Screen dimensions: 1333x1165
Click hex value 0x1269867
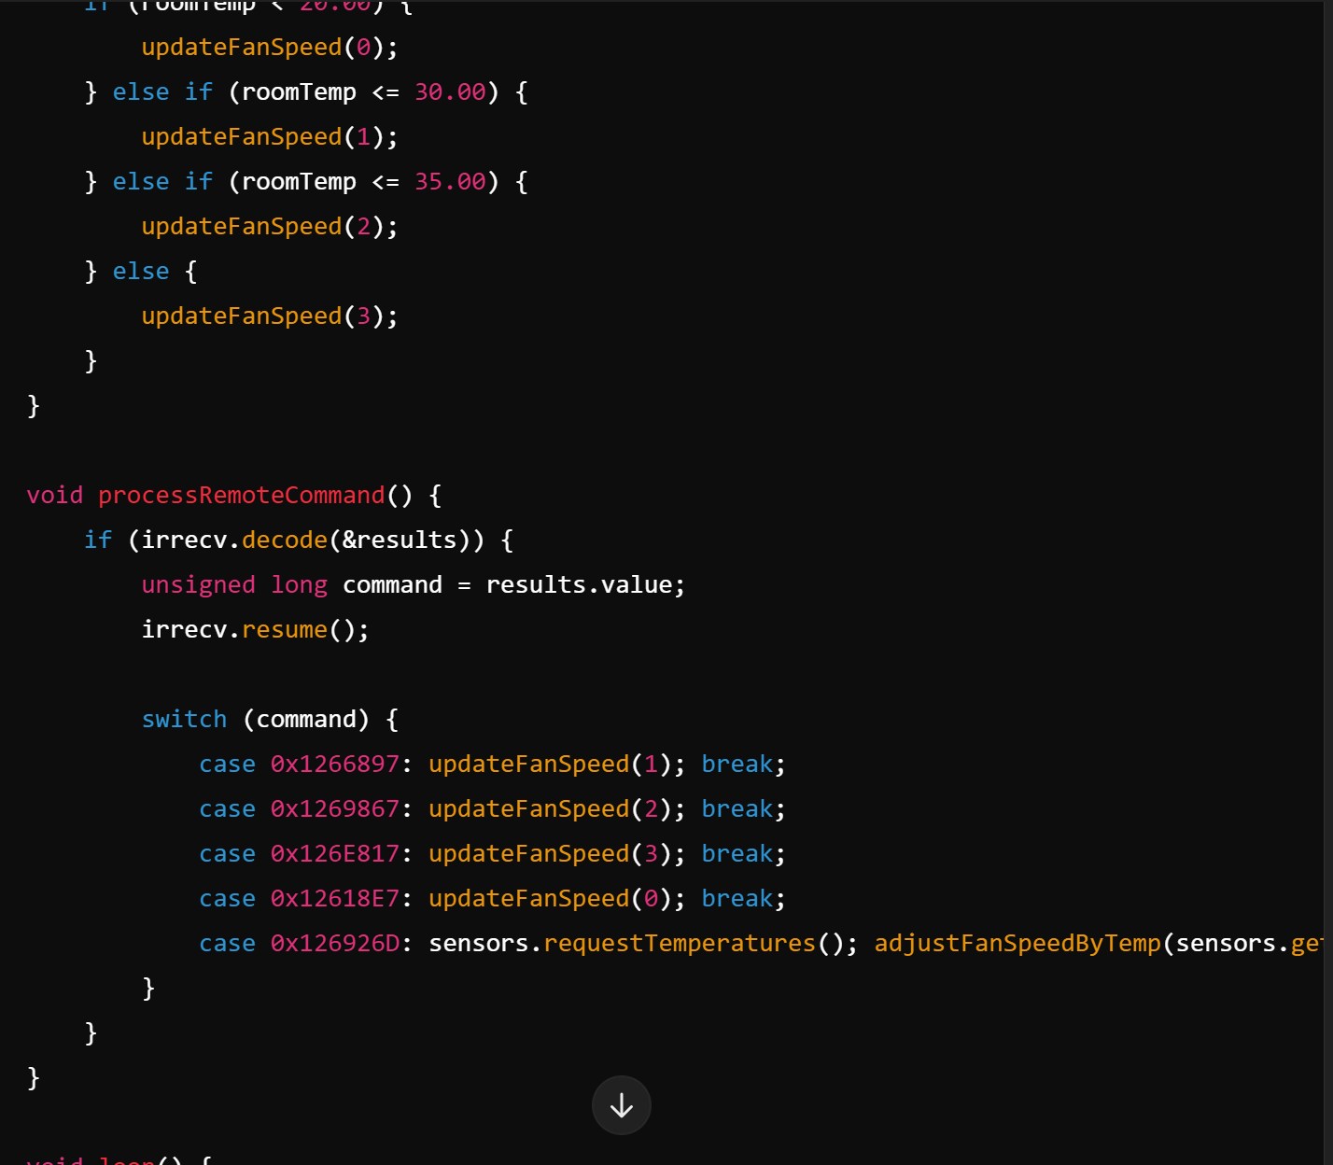pos(335,808)
